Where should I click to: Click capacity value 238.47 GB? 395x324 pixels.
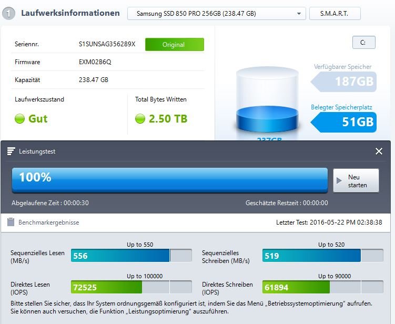pyautogui.click(x=94, y=80)
